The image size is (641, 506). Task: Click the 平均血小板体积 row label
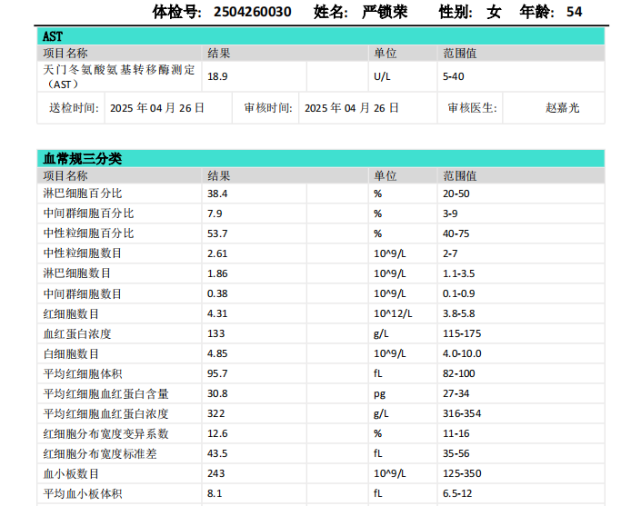point(83,493)
